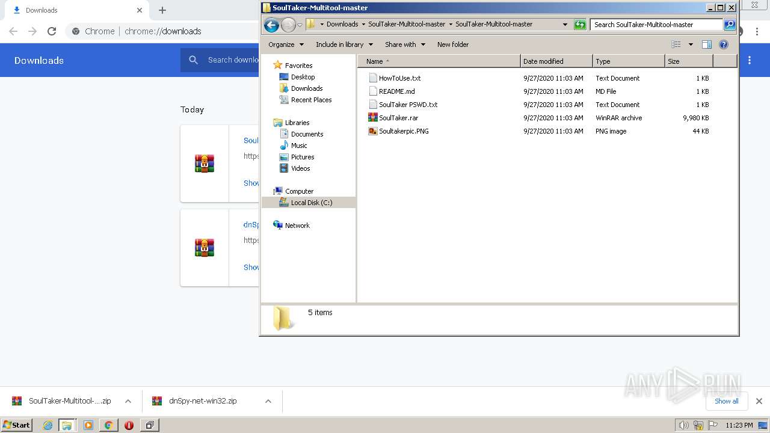Expand breadcrumb arrow after Downloads
770x433 pixels.
pyautogui.click(x=363, y=25)
